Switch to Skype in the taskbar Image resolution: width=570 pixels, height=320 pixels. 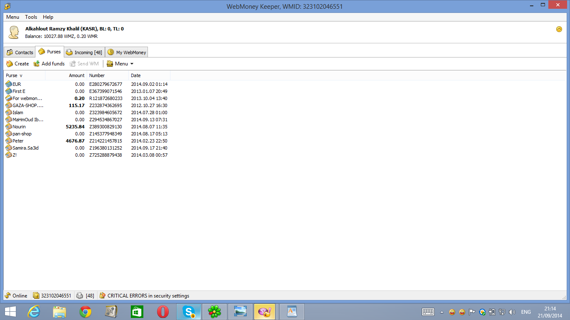(x=189, y=312)
